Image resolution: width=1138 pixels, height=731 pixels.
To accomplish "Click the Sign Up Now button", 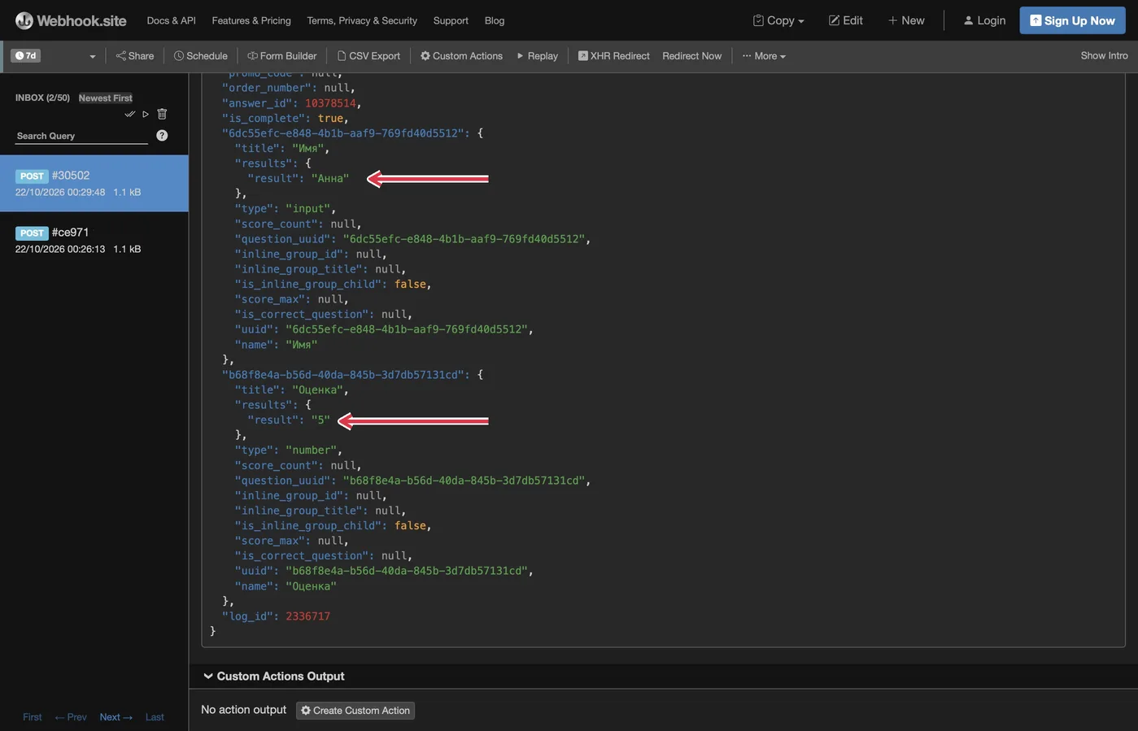I will 1072,20.
